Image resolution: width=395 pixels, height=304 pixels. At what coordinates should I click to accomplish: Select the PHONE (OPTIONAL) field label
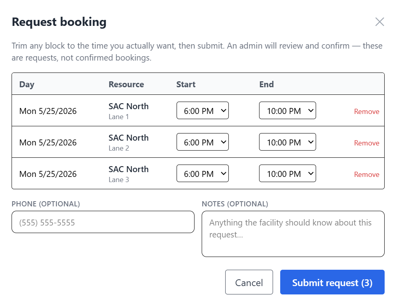46,204
